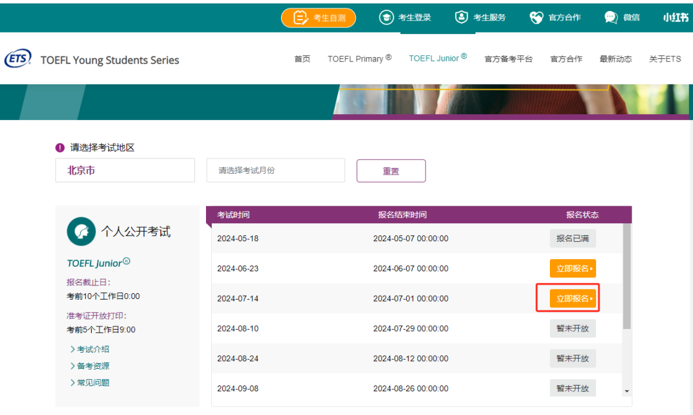The image size is (693, 415).
Task: Open the 考生自测 orange button
Action: tap(318, 18)
